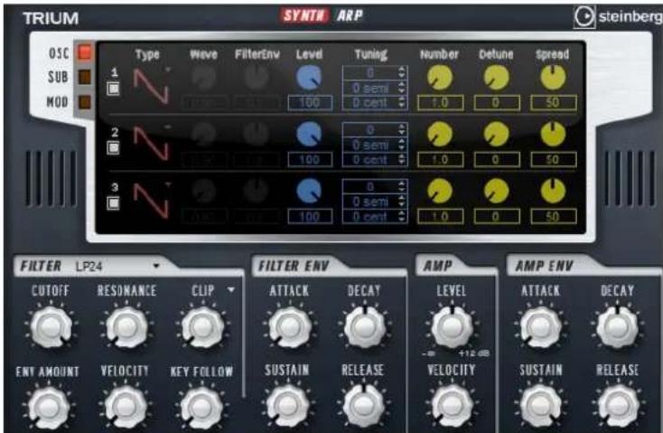663x433 pixels.
Task: Open the filter type LP24 dropdown
Action: [x=117, y=267]
